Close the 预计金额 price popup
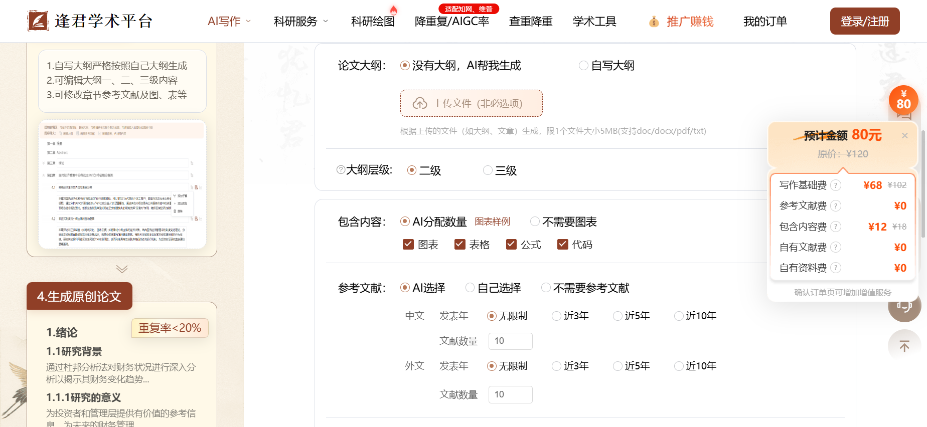Image resolution: width=927 pixels, height=427 pixels. tap(904, 135)
